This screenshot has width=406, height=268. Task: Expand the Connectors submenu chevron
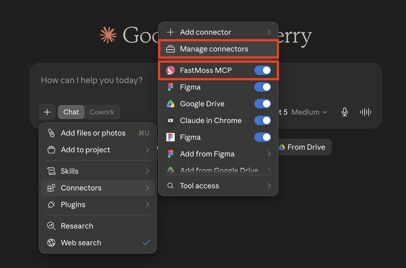coord(147,188)
